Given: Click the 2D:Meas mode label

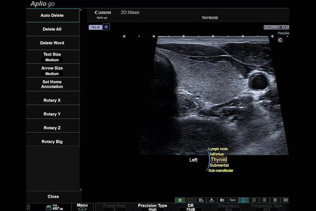Looking at the screenshot, I should coord(130,12).
